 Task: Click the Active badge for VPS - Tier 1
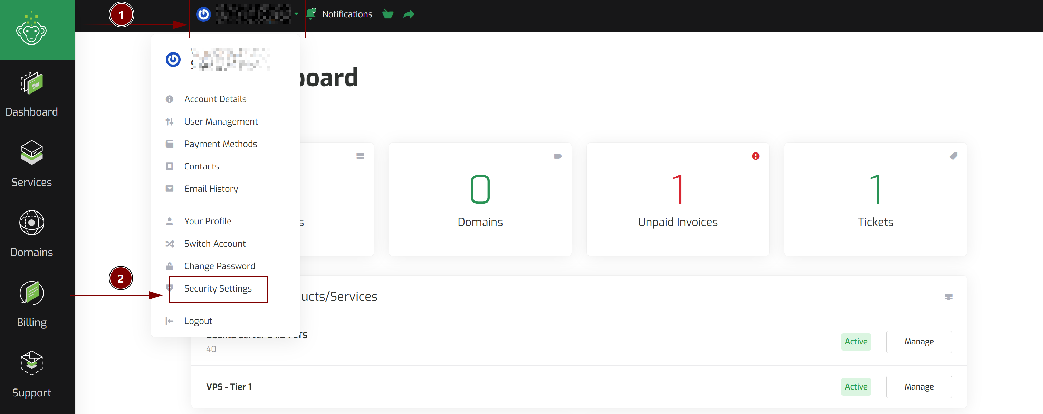[855, 386]
